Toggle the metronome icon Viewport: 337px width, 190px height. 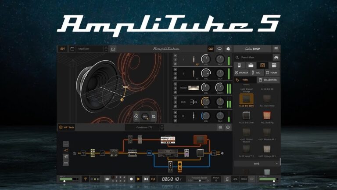coord(227,179)
